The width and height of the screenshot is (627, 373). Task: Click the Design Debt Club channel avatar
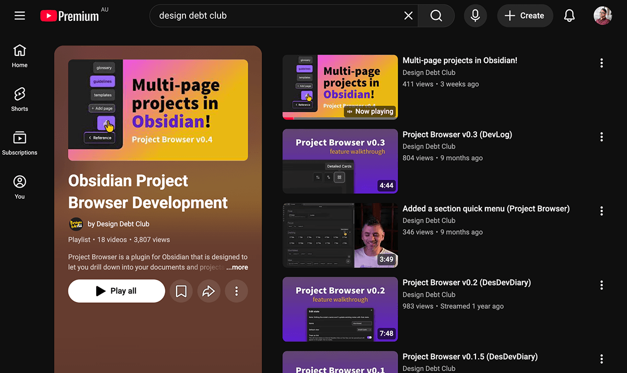[x=76, y=224]
